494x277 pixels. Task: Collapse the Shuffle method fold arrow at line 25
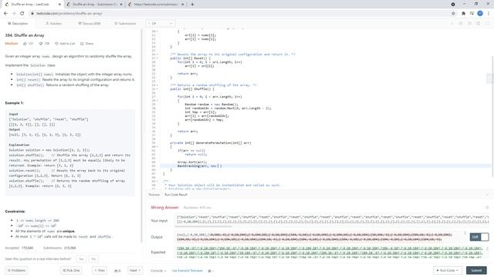point(157,89)
